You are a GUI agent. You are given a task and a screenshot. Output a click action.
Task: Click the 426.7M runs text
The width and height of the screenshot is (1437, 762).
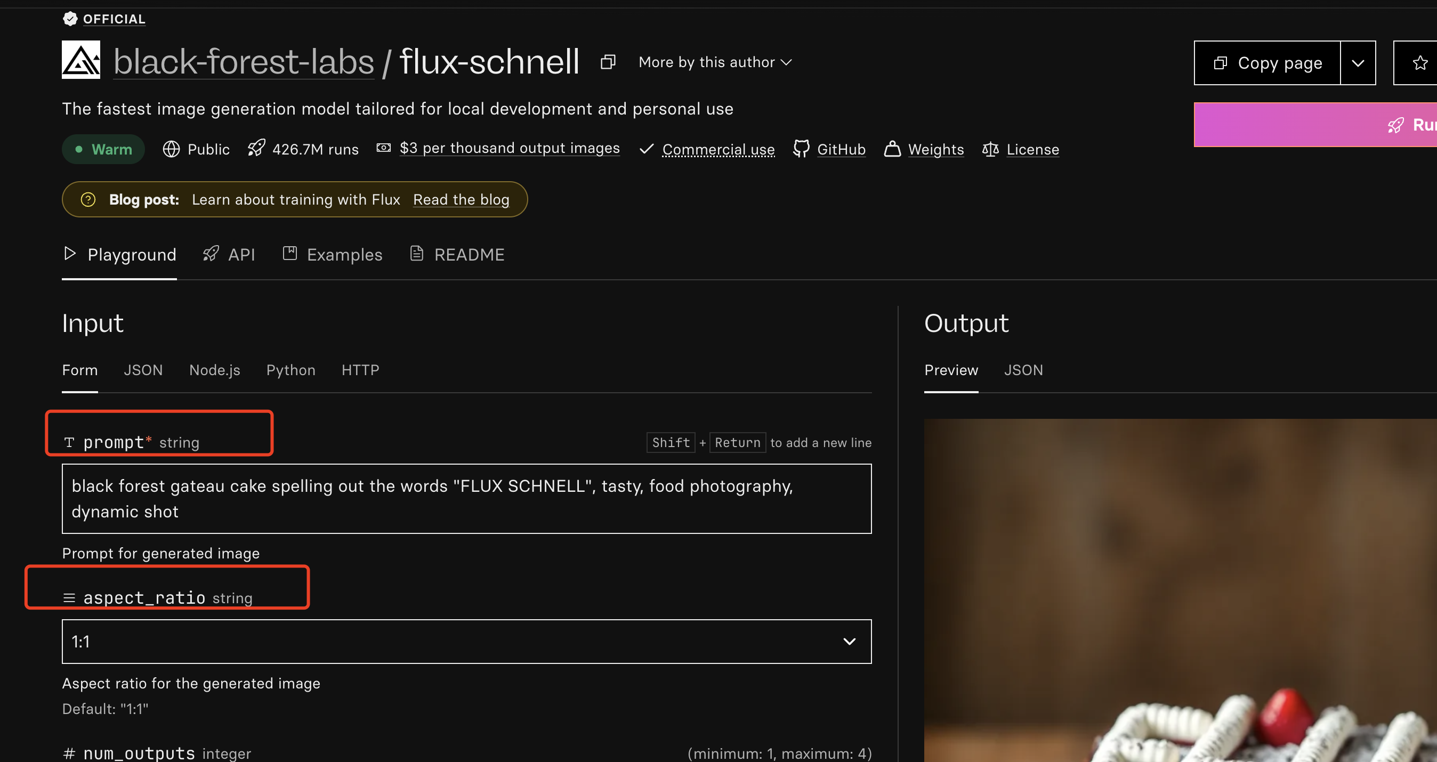[315, 149]
